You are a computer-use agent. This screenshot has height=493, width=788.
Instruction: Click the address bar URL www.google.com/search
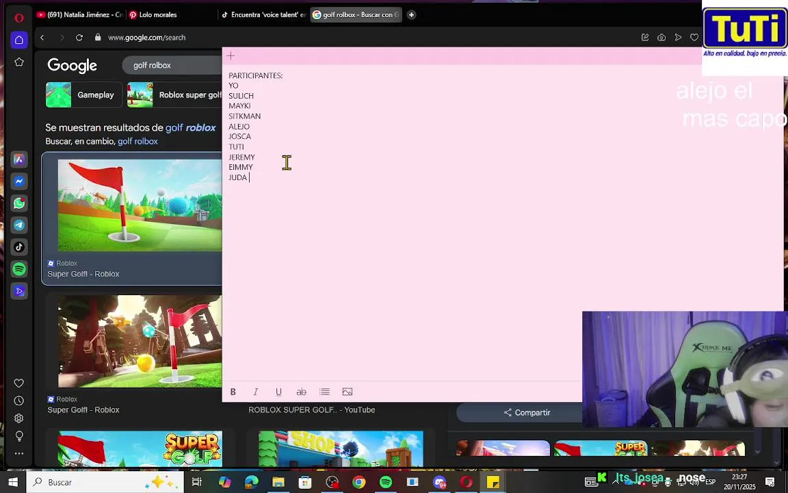click(147, 38)
